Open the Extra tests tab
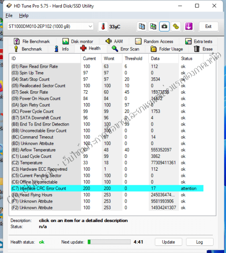The image size is (226, 253). point(199,42)
